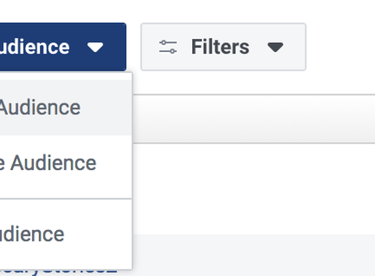Open the partially hidden blue link below menu
Screen dimensions: 375x276
pyautogui.click(x=59, y=272)
